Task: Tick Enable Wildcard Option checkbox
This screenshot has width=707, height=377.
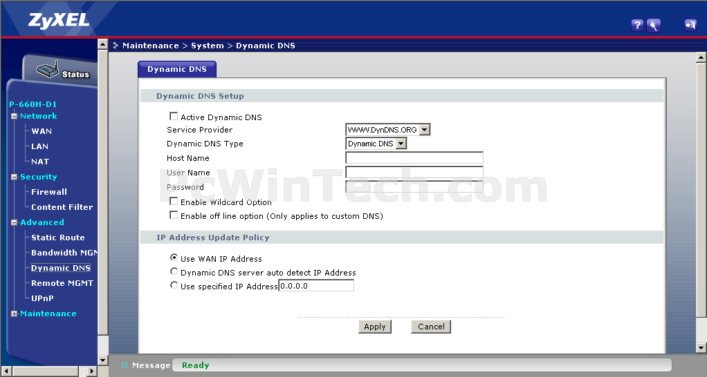Action: click(x=174, y=201)
